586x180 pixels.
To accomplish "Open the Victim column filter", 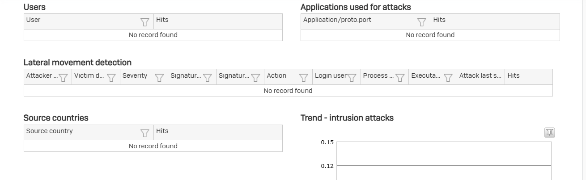I will (x=111, y=78).
